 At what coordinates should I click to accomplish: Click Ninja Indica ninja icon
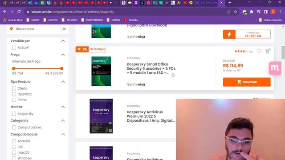coord(11,29)
